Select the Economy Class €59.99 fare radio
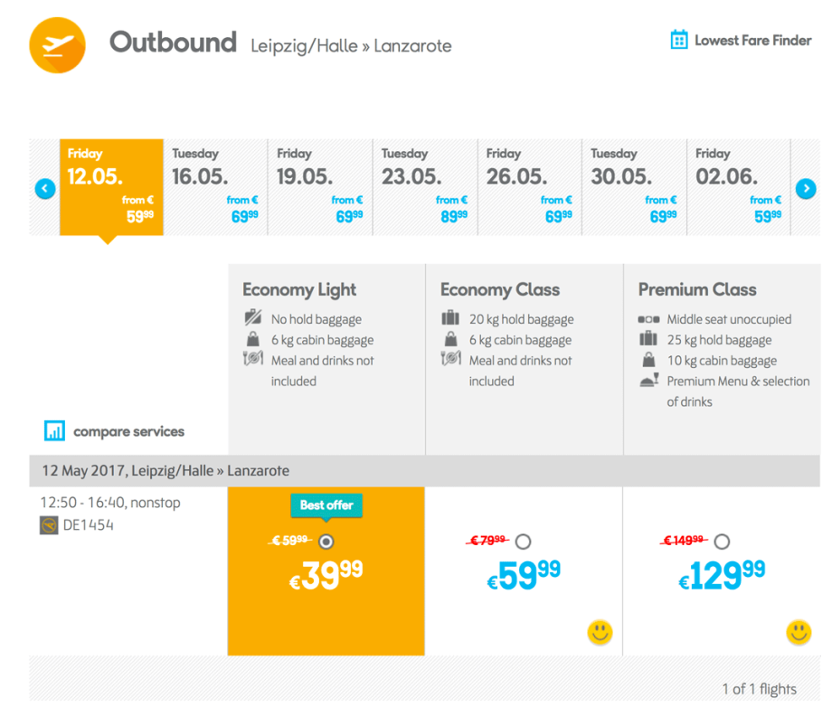 (x=523, y=542)
